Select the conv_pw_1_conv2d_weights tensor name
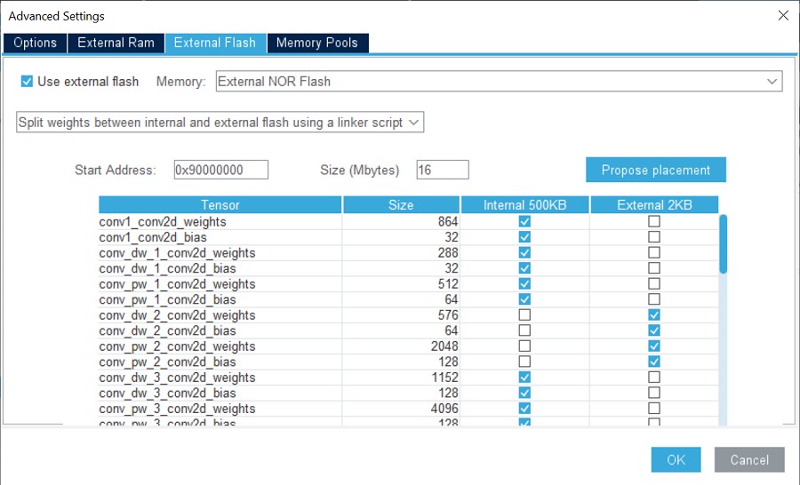 tap(177, 284)
